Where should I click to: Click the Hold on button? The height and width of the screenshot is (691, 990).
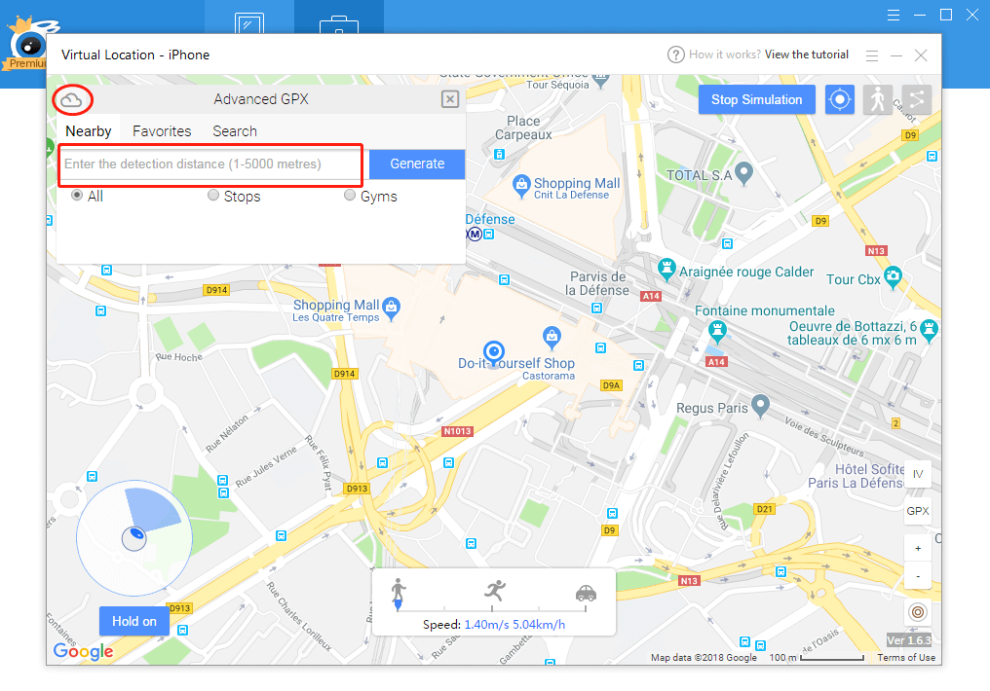[x=133, y=621]
